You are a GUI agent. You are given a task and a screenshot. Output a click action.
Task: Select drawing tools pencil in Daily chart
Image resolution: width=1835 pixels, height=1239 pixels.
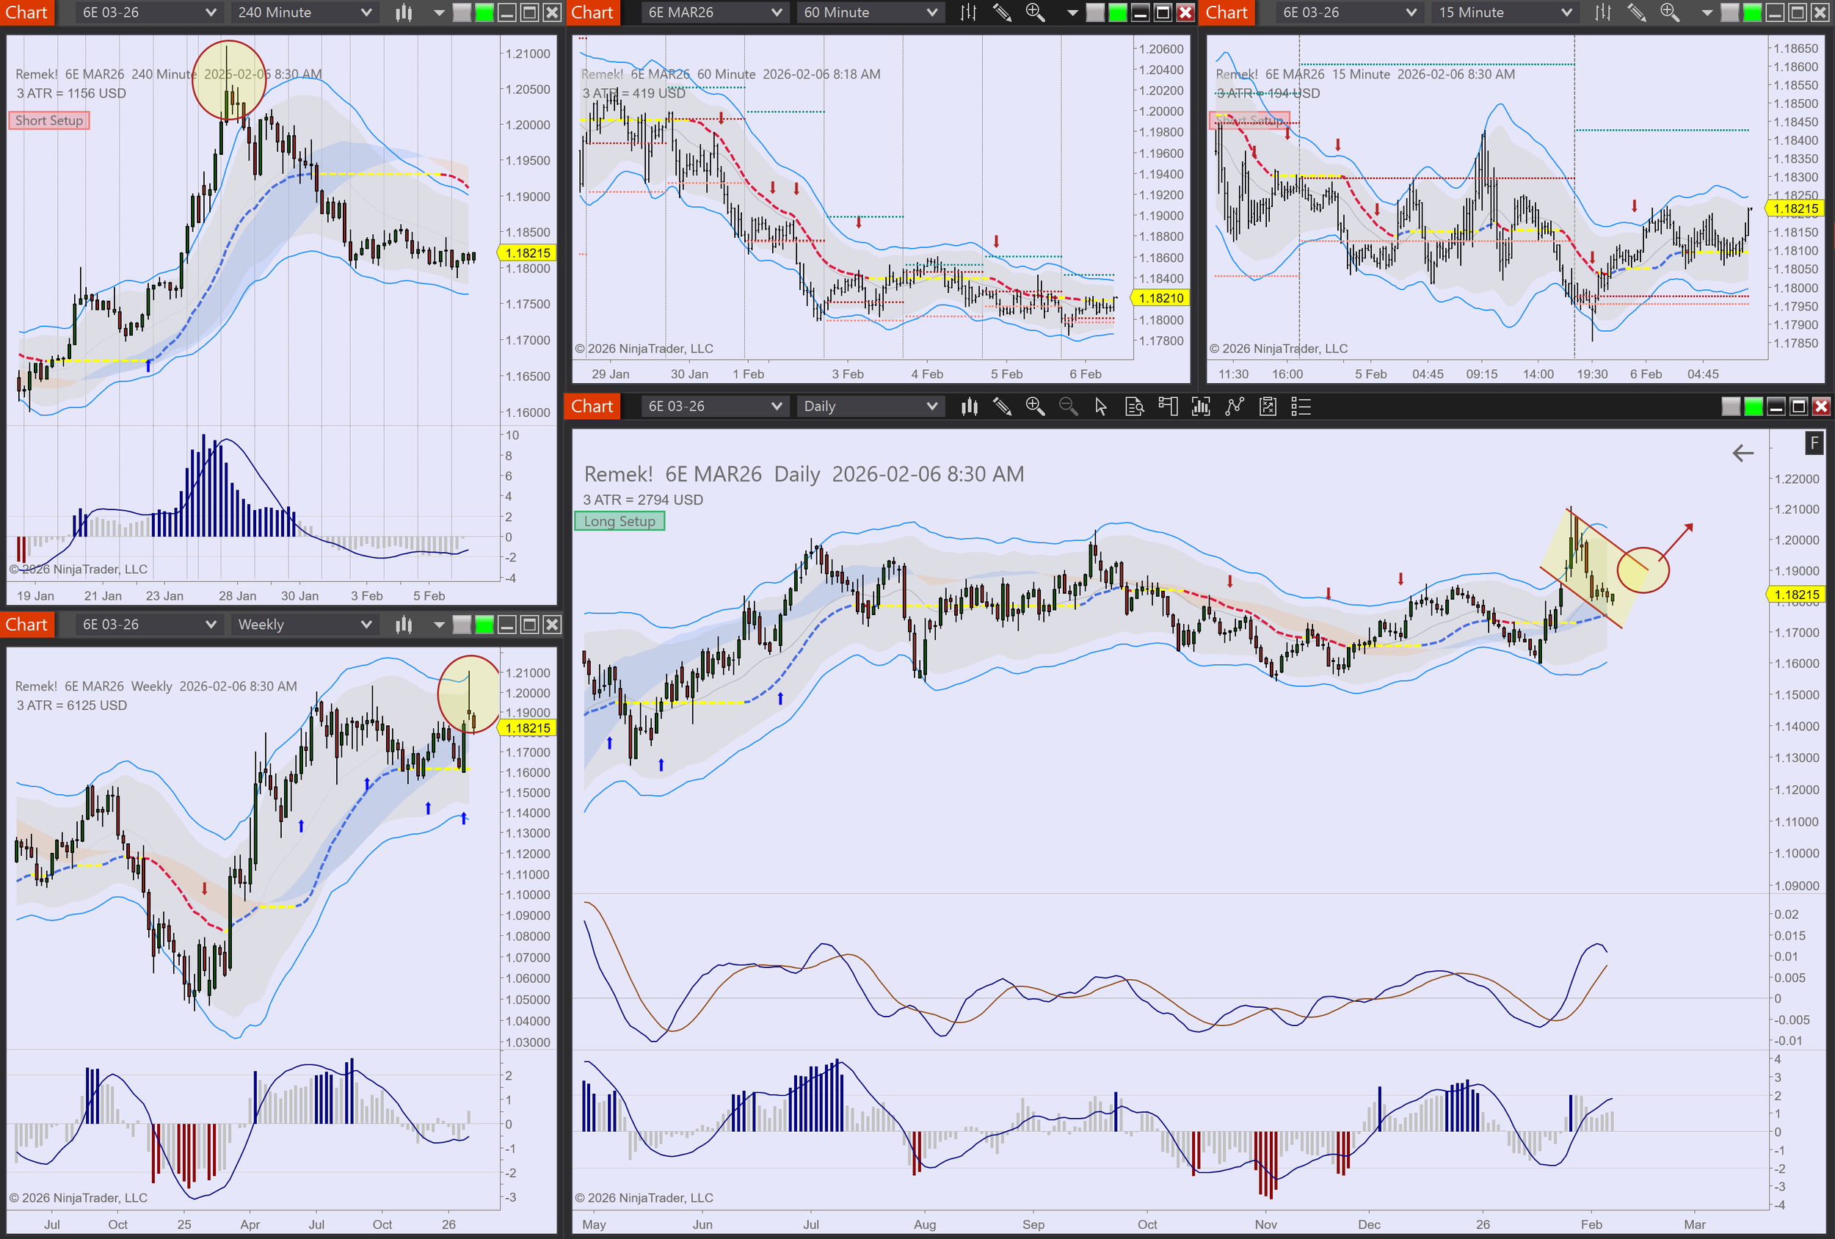(x=1002, y=407)
